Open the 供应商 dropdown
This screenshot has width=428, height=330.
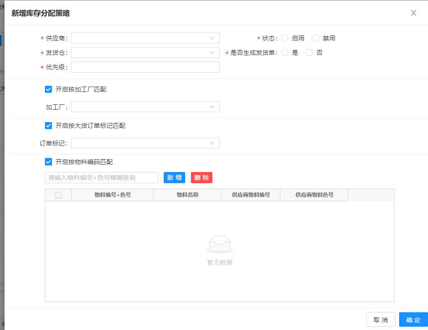145,38
